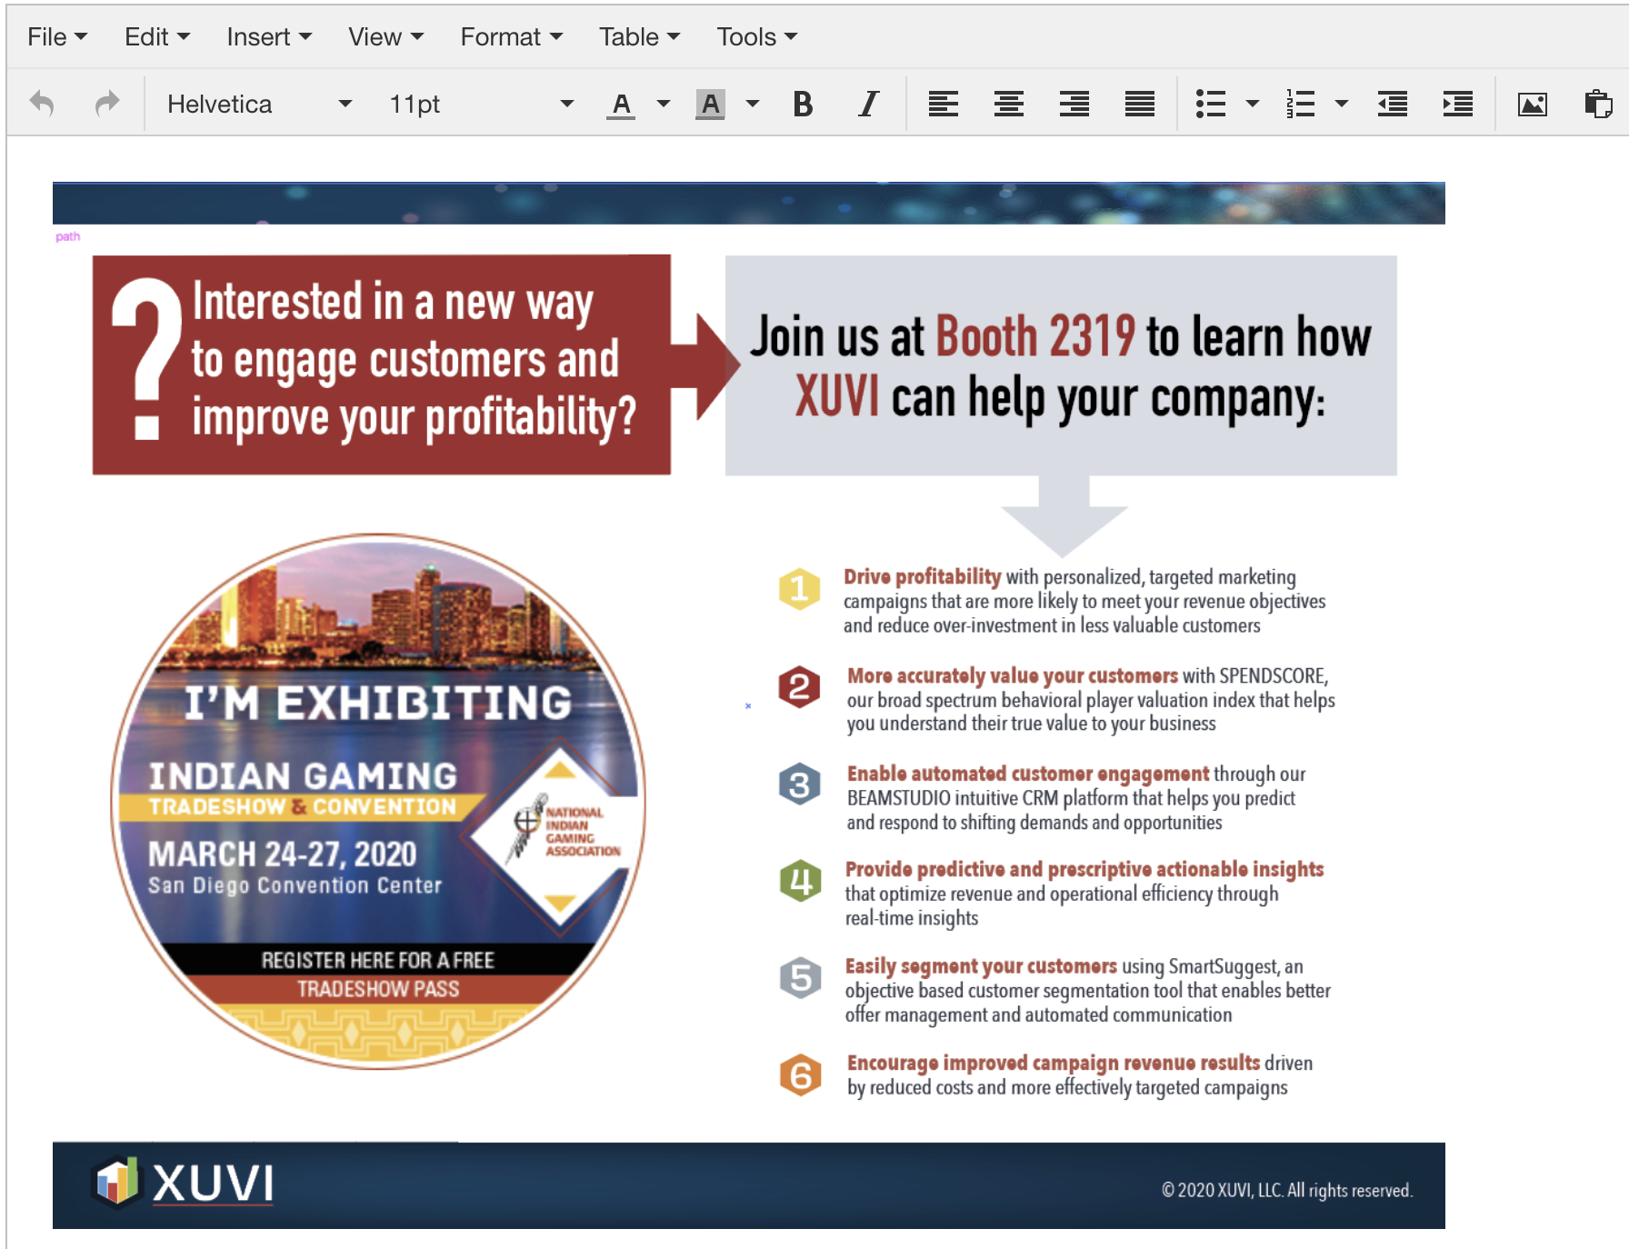Viewport: 1629px width, 1249px height.
Task: Insert a numbered list
Action: [x=1300, y=105]
